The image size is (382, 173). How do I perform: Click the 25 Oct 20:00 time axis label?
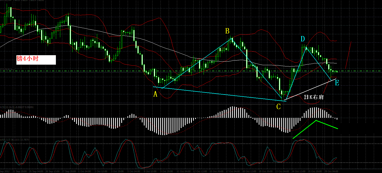click(315, 171)
